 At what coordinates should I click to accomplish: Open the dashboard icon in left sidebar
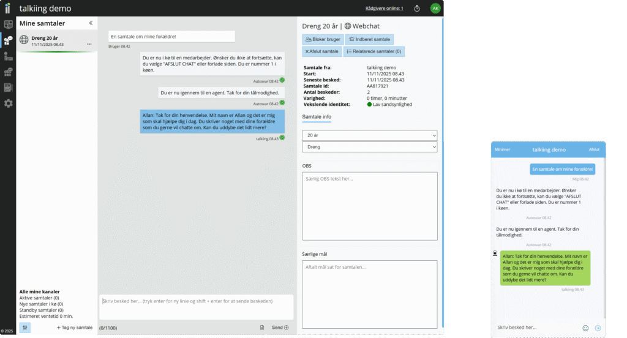pyautogui.click(x=8, y=25)
